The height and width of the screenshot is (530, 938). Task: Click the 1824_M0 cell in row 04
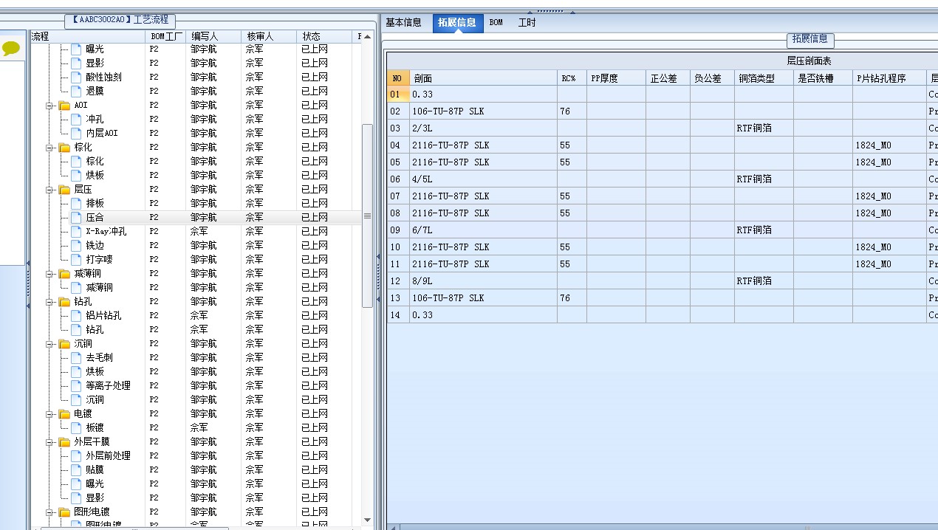pos(889,145)
